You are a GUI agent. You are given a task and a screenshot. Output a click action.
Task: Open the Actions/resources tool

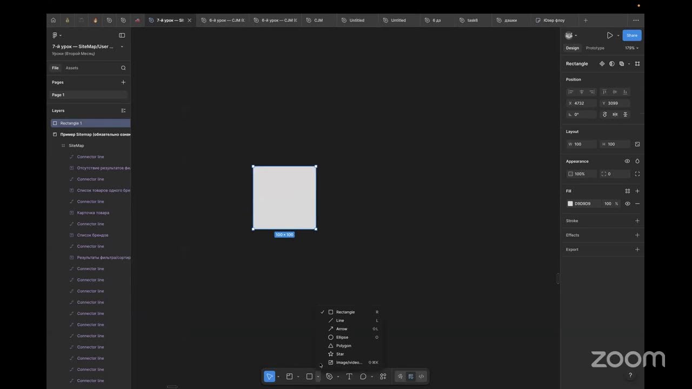point(383,377)
